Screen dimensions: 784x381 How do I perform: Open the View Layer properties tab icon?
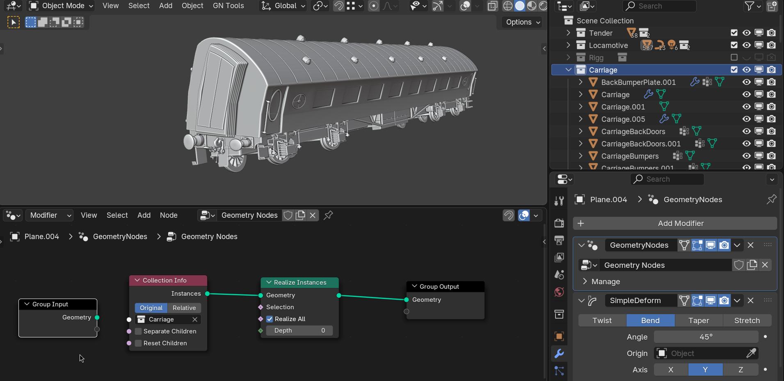click(x=559, y=257)
